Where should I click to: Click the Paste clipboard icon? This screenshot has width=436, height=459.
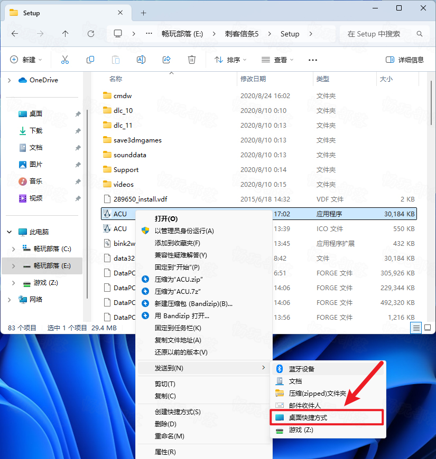116,60
